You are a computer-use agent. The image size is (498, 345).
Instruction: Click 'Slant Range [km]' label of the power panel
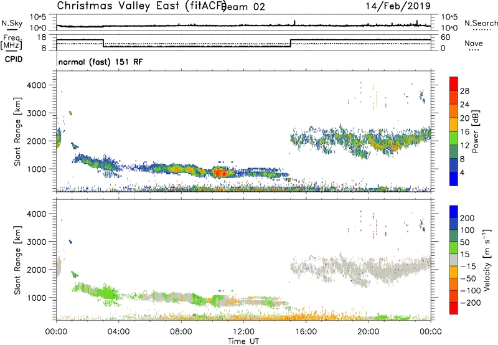[x=17, y=131]
